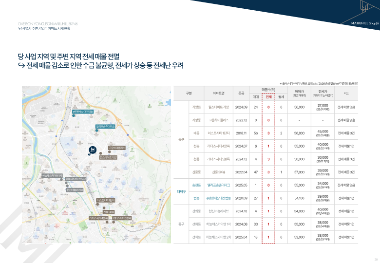Click the 출처 source note above the table

click(319, 84)
